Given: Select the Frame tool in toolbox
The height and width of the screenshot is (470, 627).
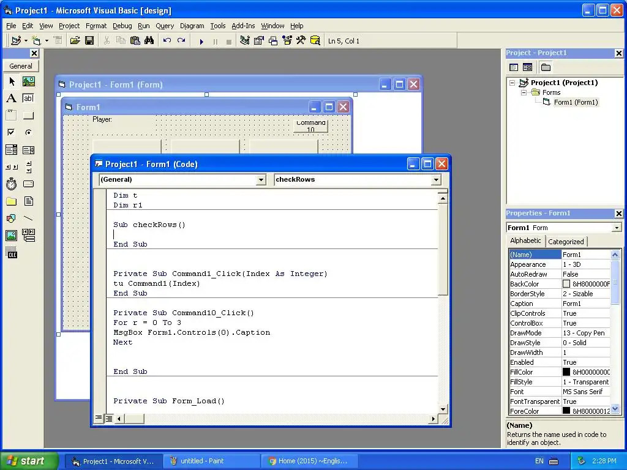Looking at the screenshot, I should pos(12,116).
